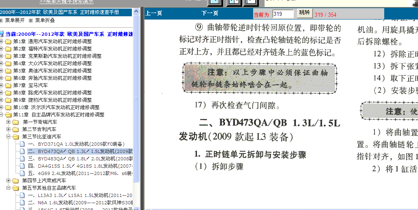Collapse the 第11章 自主品牌汽车 tree node
This screenshot has height=210, width=418.
tap(1, 115)
